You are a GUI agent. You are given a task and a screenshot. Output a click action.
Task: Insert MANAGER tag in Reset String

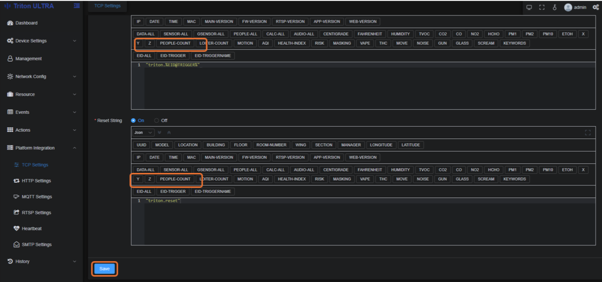pos(351,145)
